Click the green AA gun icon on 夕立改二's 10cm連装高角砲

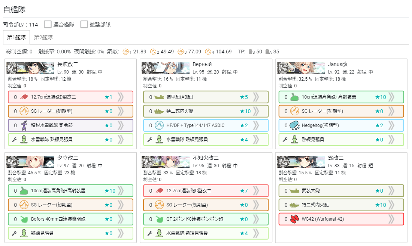point(24,191)
